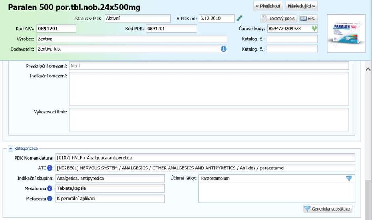Click the Metaforma help question mark icon
372x220 pixels.
pos(49,188)
